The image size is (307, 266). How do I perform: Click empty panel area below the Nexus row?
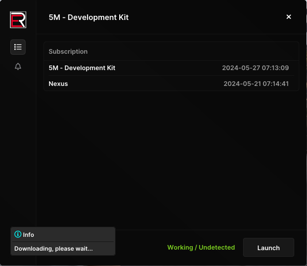click(x=171, y=153)
